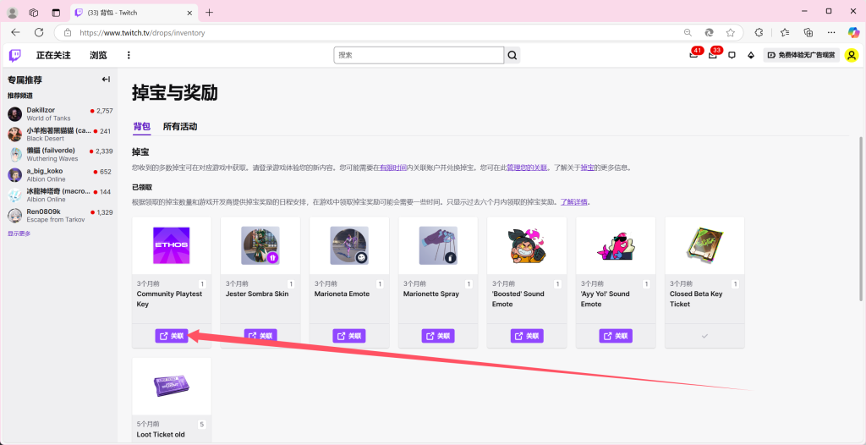The width and height of the screenshot is (866, 445).
Task: Click the Marionette Spray image
Action: (438, 245)
